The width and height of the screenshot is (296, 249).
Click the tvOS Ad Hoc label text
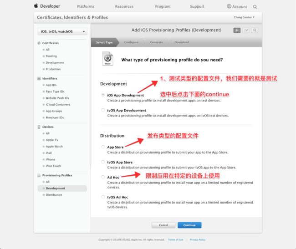coord(117,197)
